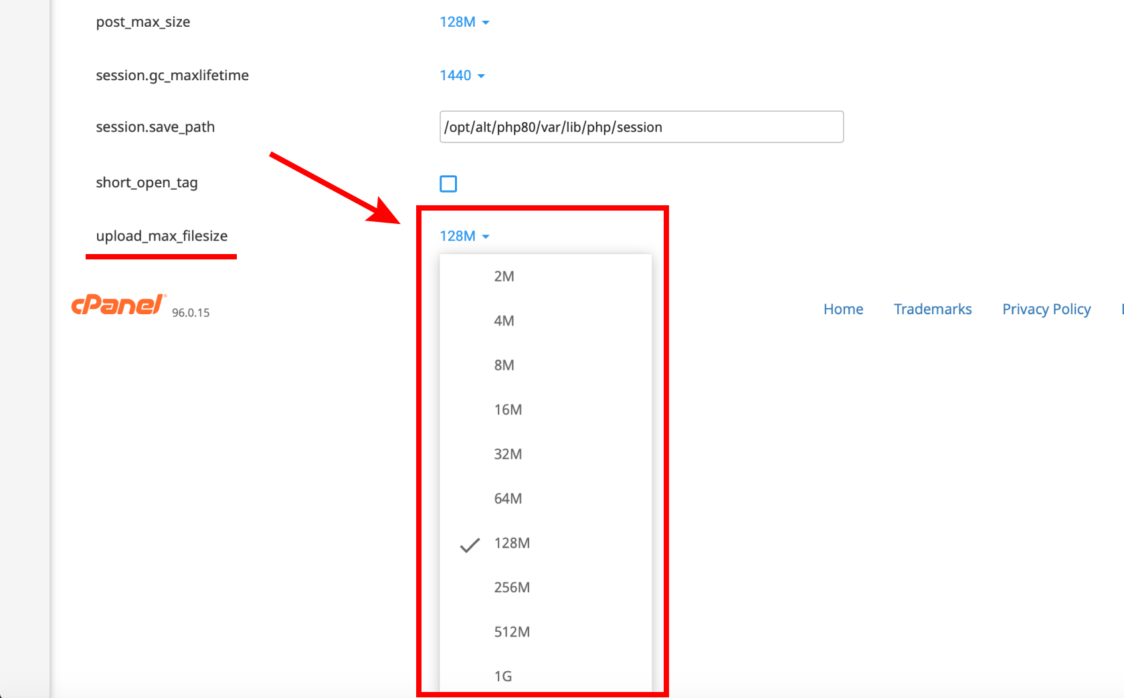This screenshot has width=1124, height=698.
Task: Click the cPanel logo
Action: click(118, 304)
